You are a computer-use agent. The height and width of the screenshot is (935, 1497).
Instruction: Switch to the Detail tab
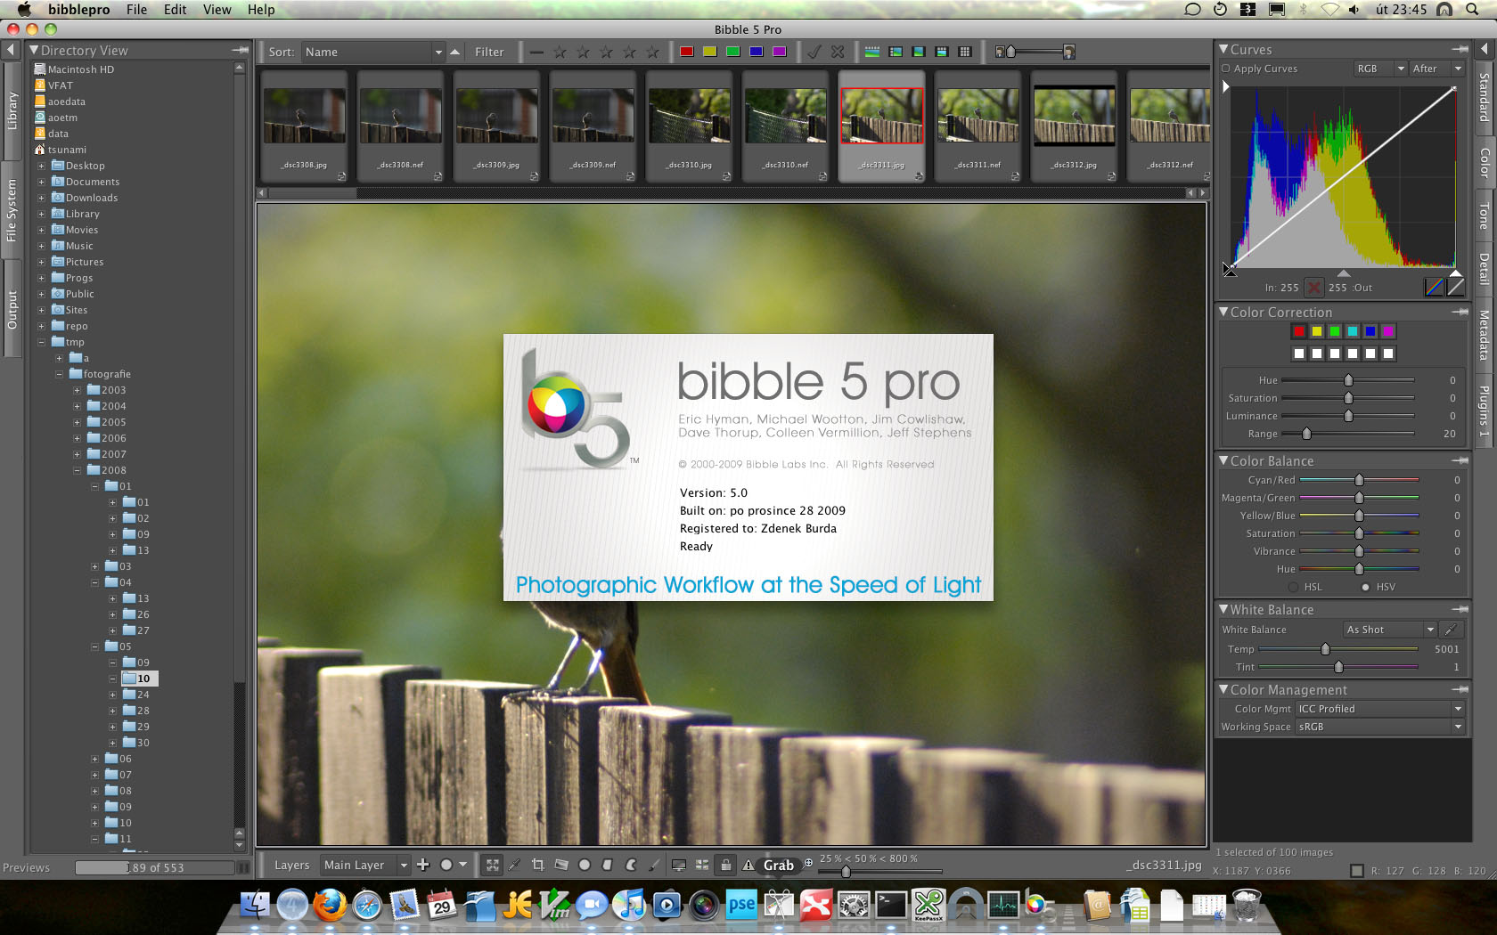tap(1485, 269)
